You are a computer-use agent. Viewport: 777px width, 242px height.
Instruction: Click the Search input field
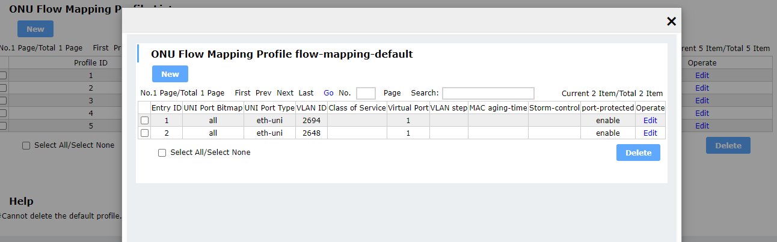488,93
